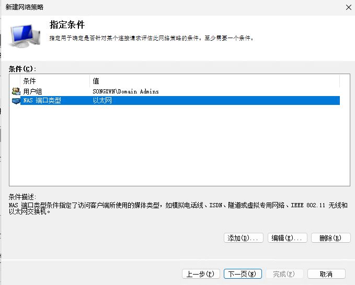355x285 pixels.
Task: Click the SONGXWN\Domain Admins value
Action: 125,91
